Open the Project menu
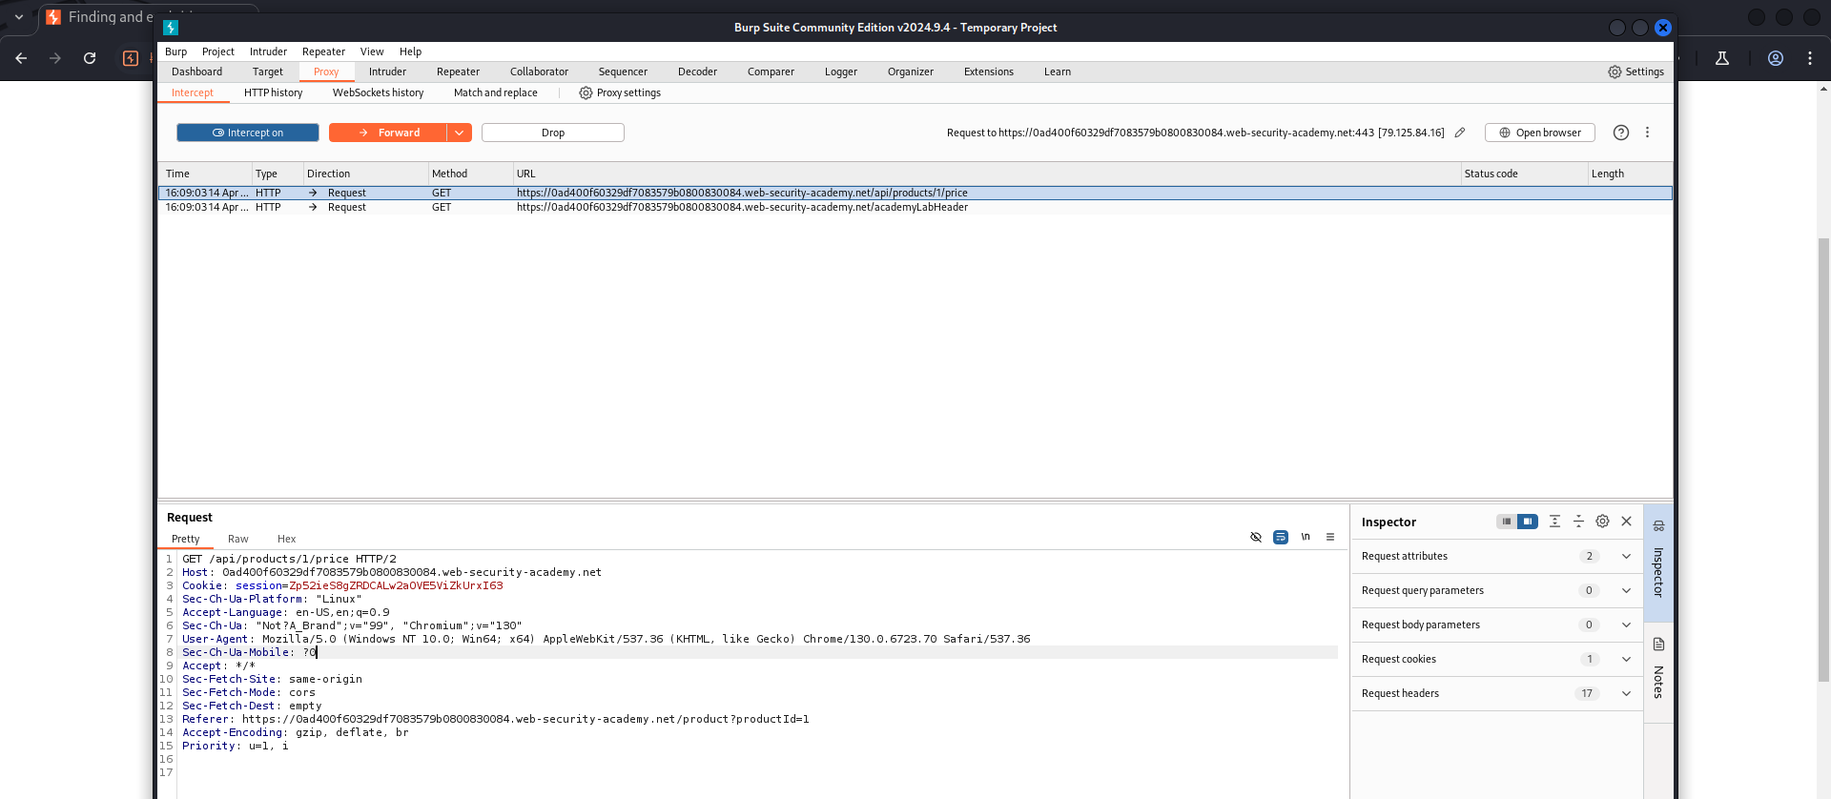The image size is (1831, 799). click(x=217, y=51)
